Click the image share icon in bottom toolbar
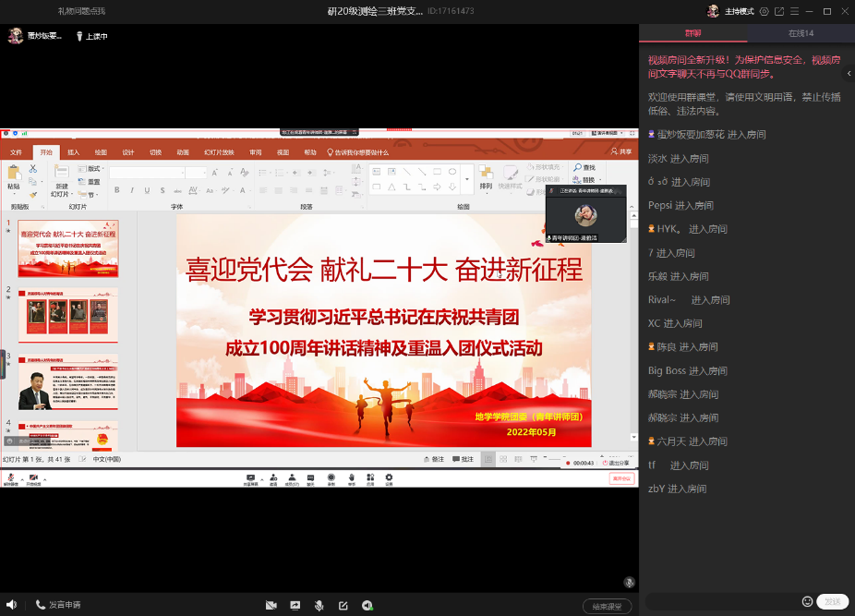This screenshot has height=616, width=855. [295, 605]
